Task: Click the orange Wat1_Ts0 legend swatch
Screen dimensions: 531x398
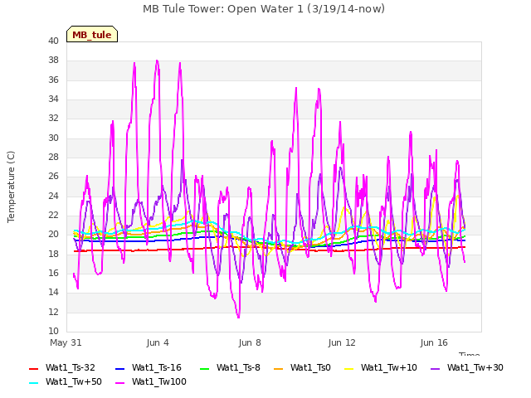Action: click(278, 368)
